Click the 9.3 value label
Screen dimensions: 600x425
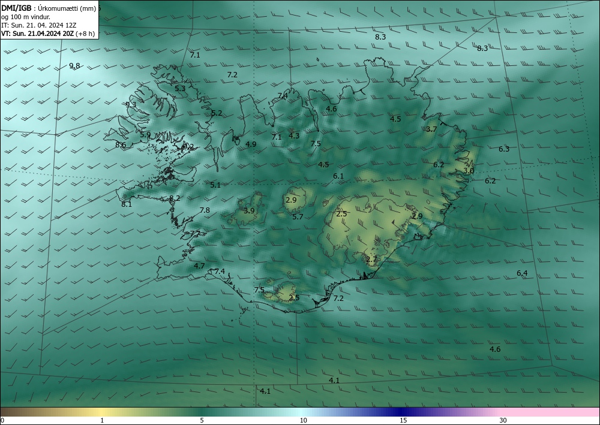pos(131,104)
